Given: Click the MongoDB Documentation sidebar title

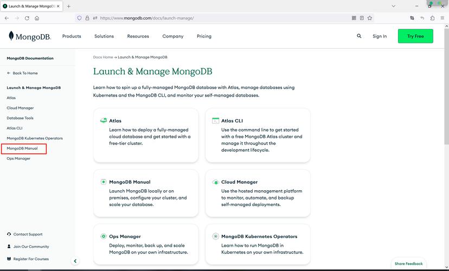Looking at the screenshot, I should coord(30,58).
